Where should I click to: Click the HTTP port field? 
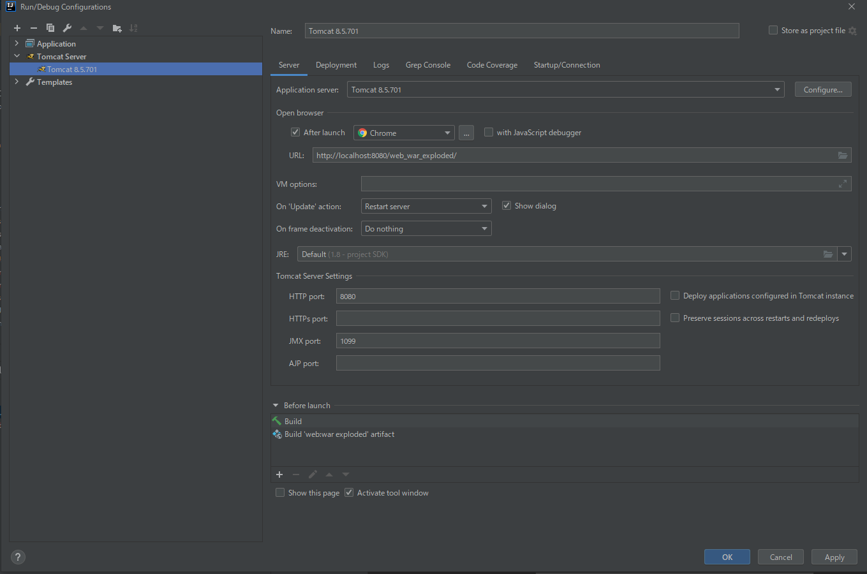[498, 296]
